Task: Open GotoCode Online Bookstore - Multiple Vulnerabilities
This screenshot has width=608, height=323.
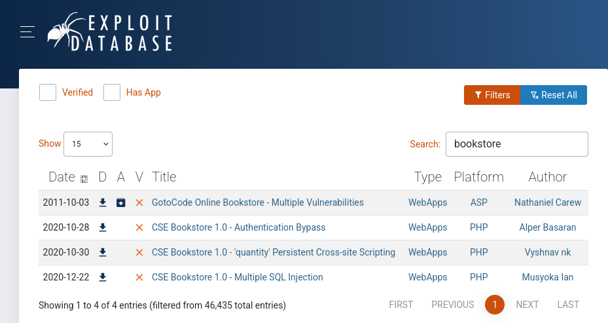Action: tap(258, 202)
